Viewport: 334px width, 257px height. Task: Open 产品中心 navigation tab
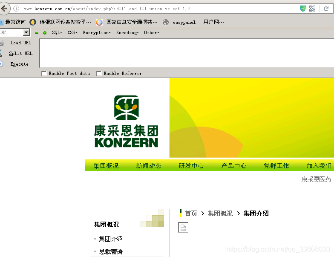(x=233, y=165)
